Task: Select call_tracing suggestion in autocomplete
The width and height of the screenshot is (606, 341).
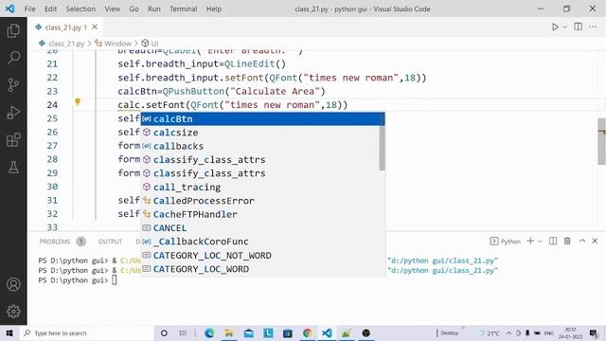Action: pyautogui.click(x=259, y=187)
